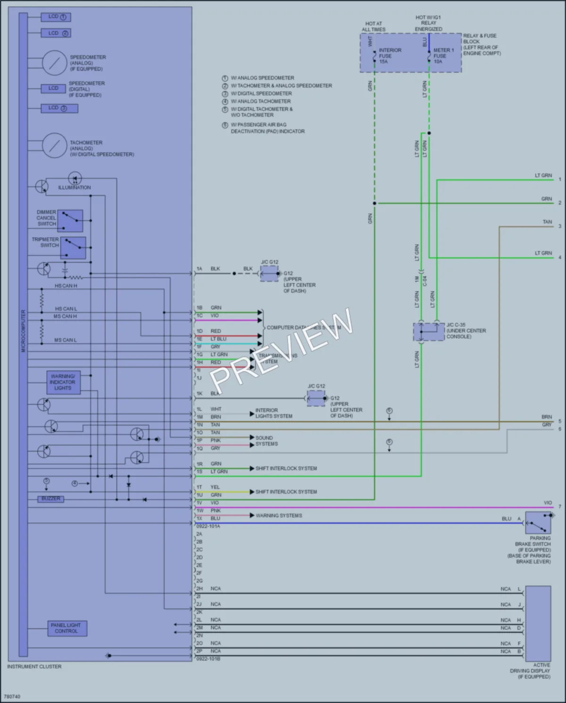Screen dimensions: 566x703
Task: Click the HS CAN L label
Action: coord(66,309)
